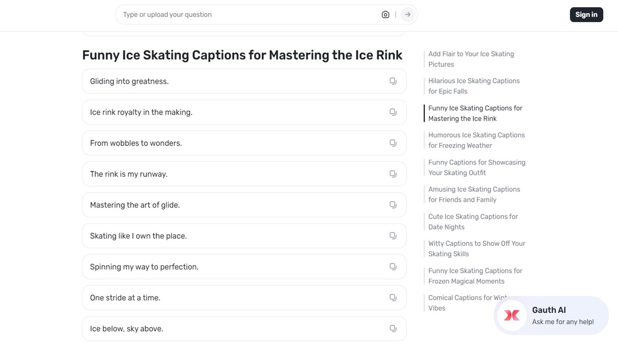This screenshot has width=618, height=347.
Task: Copy the 'Skating like I own the place.' caption
Action: (x=393, y=236)
